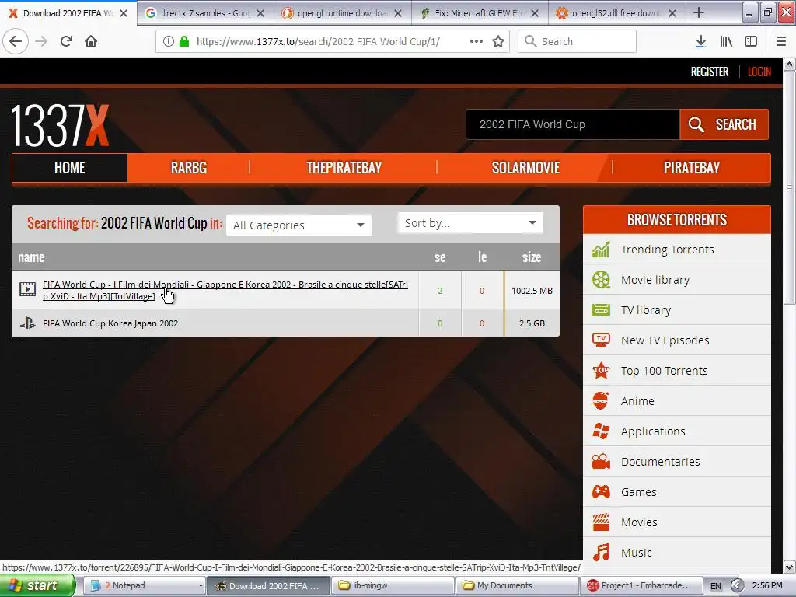This screenshot has height=597, width=796.
Task: Click the orange SEARCH button
Action: (x=724, y=124)
